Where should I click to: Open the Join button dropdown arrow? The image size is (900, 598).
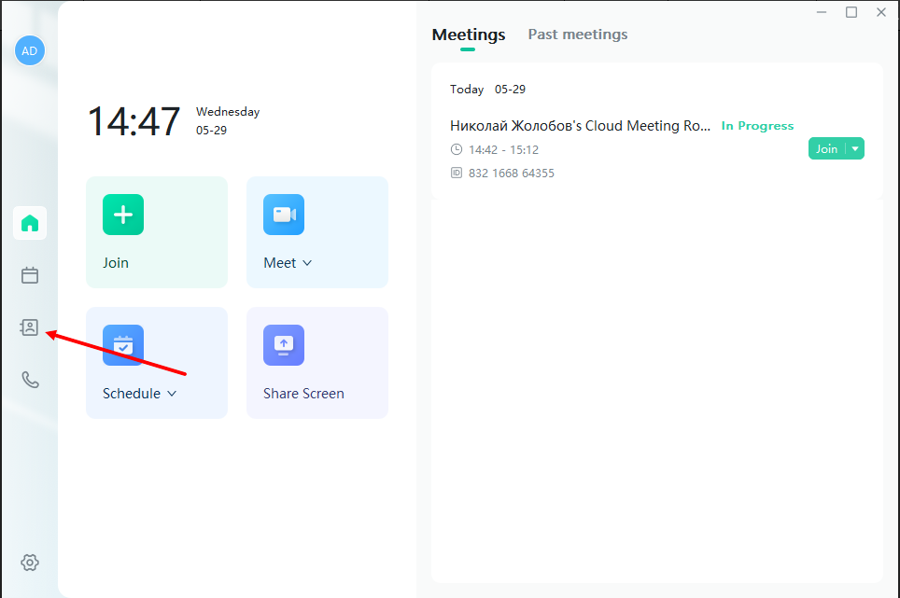(855, 148)
